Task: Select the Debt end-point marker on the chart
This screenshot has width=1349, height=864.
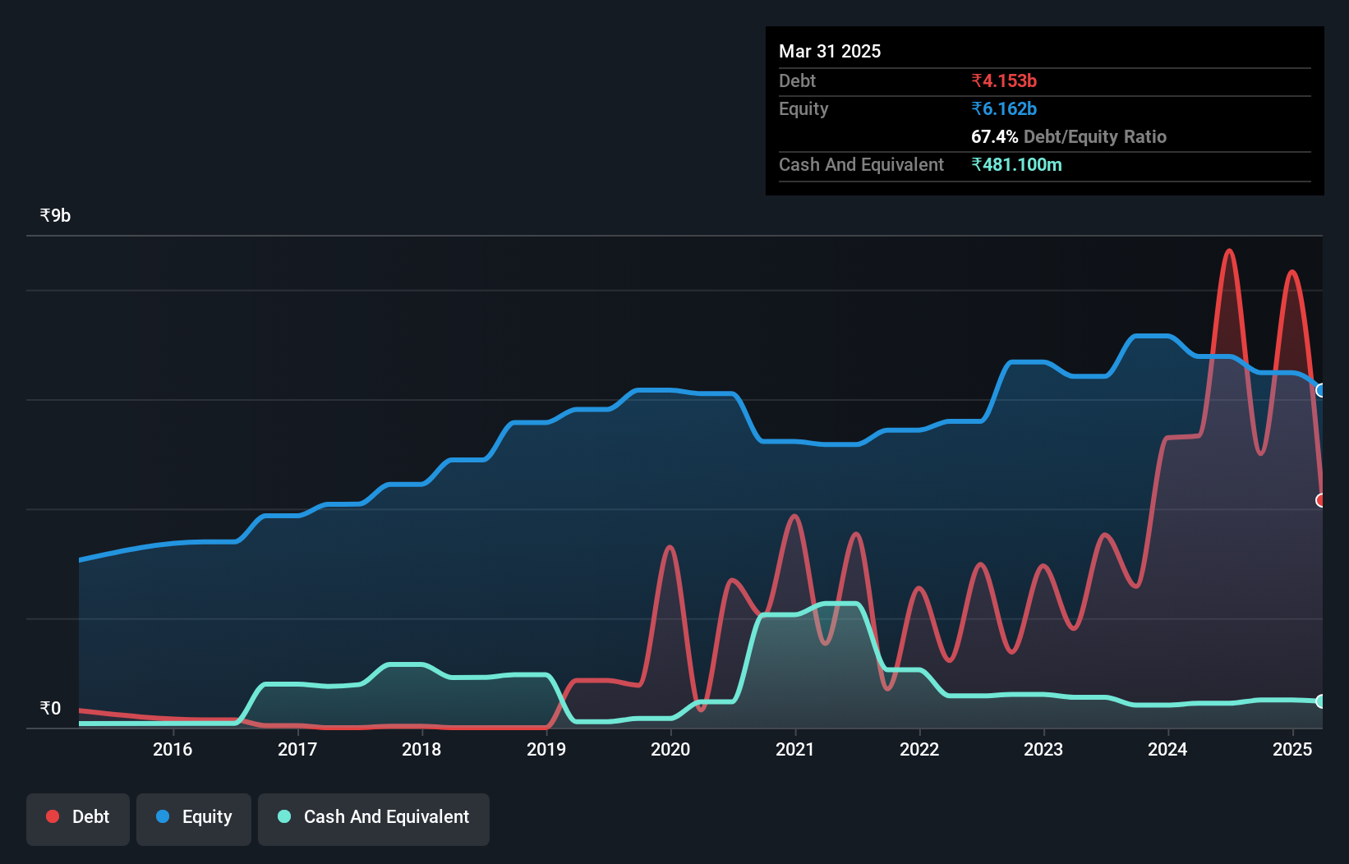Action: [1321, 500]
